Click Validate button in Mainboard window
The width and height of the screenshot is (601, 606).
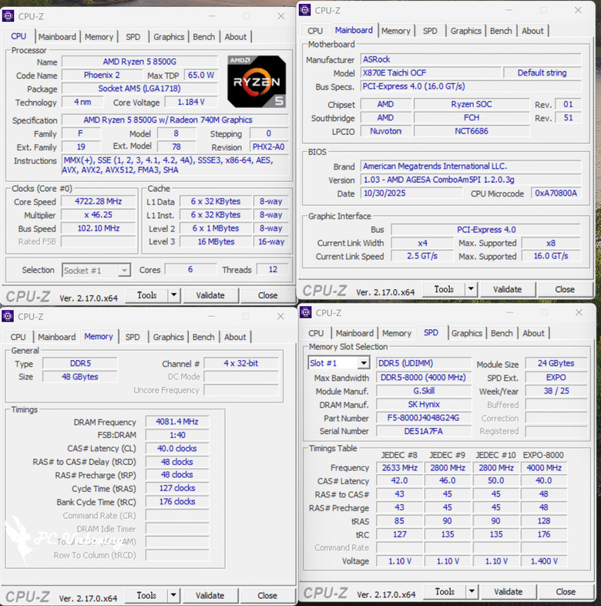pos(508,289)
